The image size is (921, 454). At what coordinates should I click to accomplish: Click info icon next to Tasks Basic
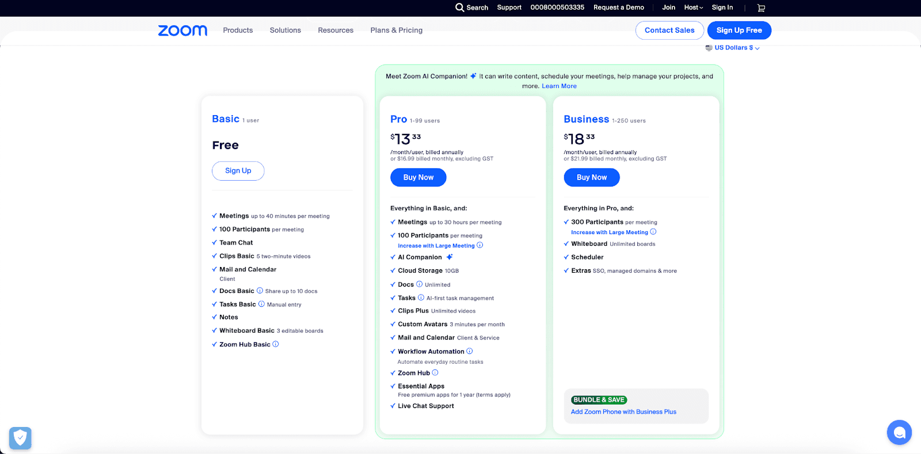tap(261, 304)
